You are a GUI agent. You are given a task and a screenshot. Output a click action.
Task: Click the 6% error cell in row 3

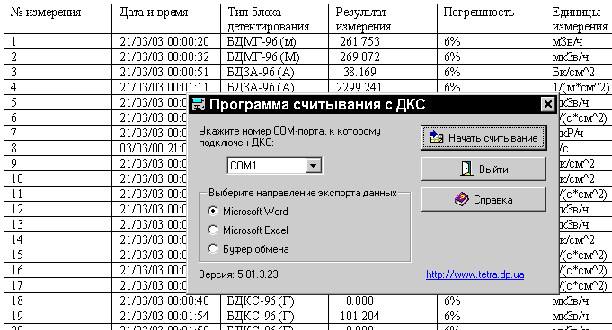[452, 72]
